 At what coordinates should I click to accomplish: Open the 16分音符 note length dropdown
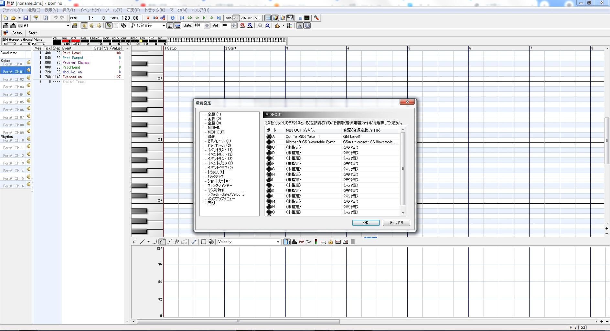(163, 26)
